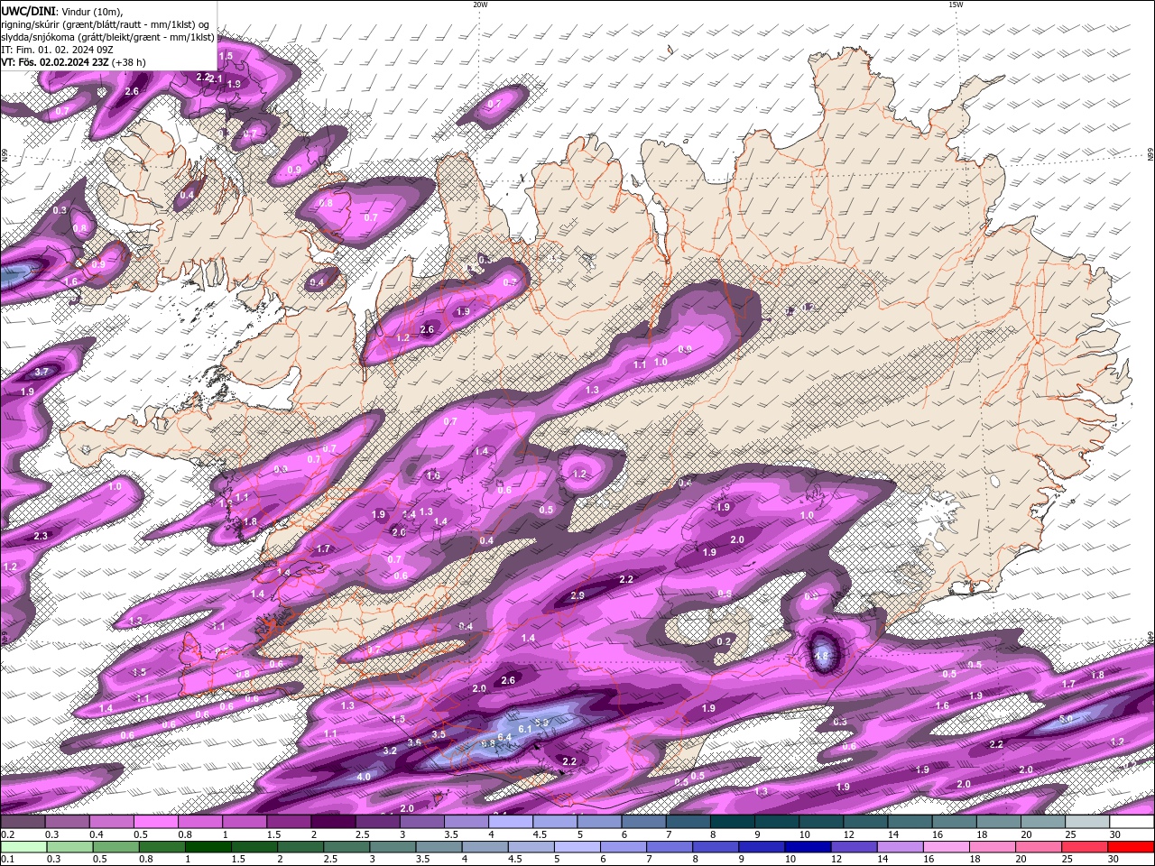This screenshot has width=1155, height=866.
Task: Pick the upper bar swatch between 2 and 2.5
Action: [333, 822]
